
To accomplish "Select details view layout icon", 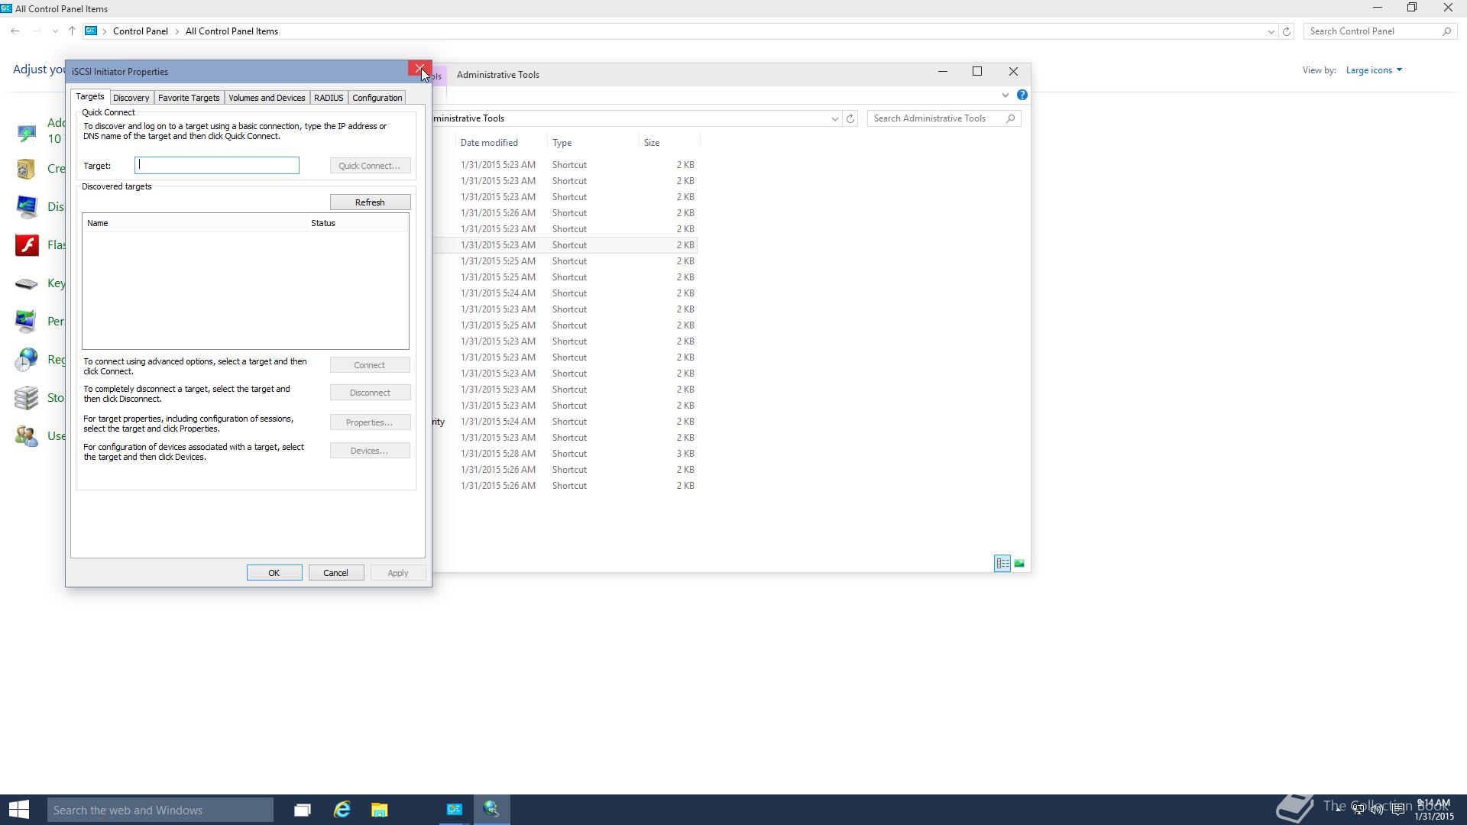I will pos(1002,564).
